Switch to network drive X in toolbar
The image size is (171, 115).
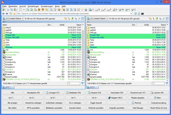tap(127, 10)
